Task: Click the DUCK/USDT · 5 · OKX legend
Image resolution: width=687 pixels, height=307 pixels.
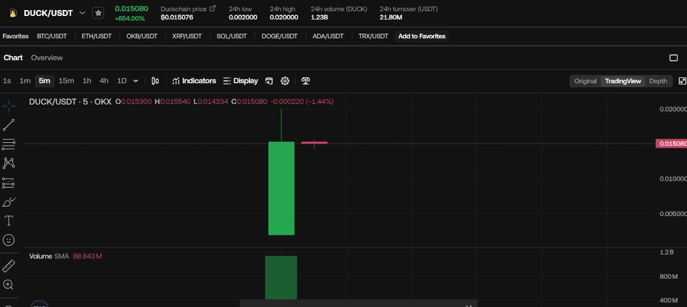Action: (x=70, y=102)
